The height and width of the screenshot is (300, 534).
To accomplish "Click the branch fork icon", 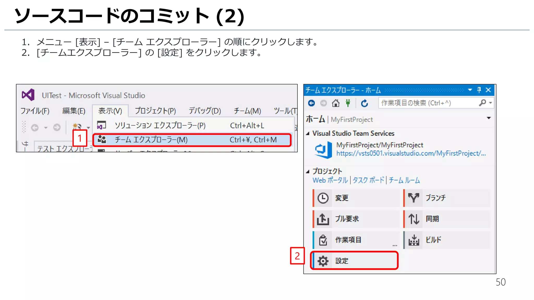I will [414, 198].
